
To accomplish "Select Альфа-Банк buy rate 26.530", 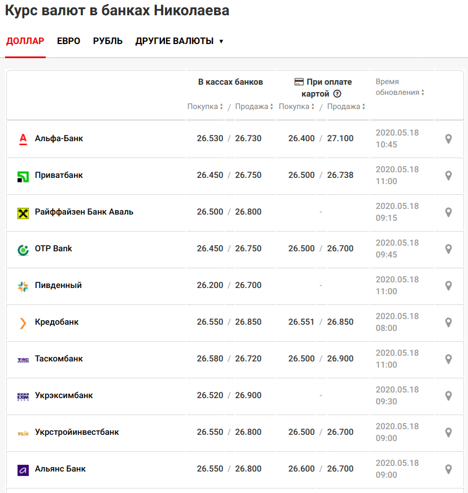I will pyautogui.click(x=210, y=138).
